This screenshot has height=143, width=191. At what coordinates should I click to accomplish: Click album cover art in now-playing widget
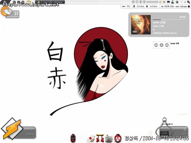click(x=141, y=24)
